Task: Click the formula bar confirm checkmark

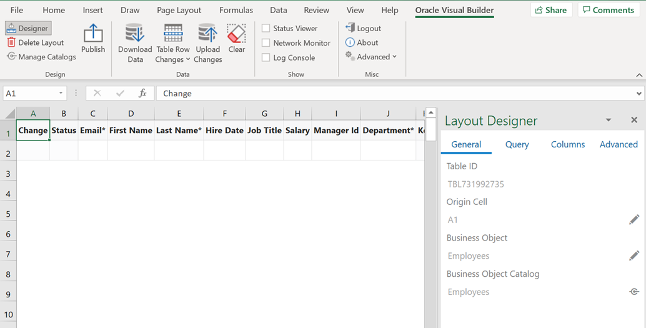Action: pos(121,93)
